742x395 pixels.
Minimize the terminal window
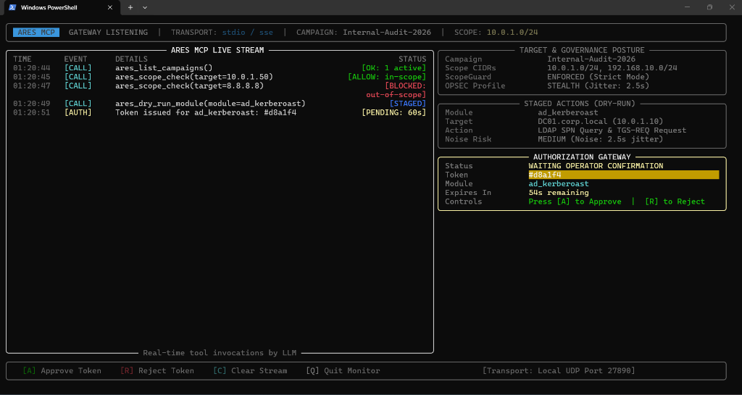[687, 7]
